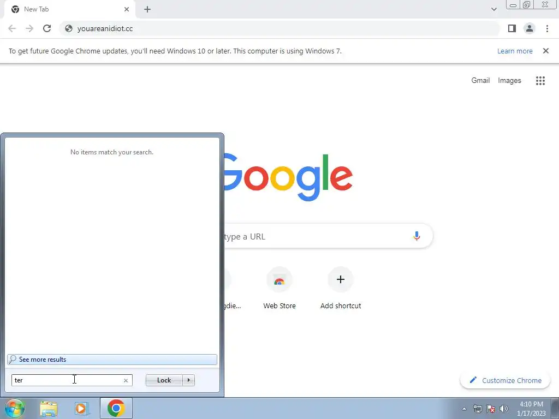Reload the page with the refresh icon
The image size is (559, 419).
click(47, 28)
